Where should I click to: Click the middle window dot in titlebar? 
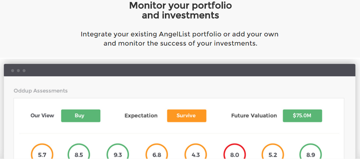click(18, 70)
